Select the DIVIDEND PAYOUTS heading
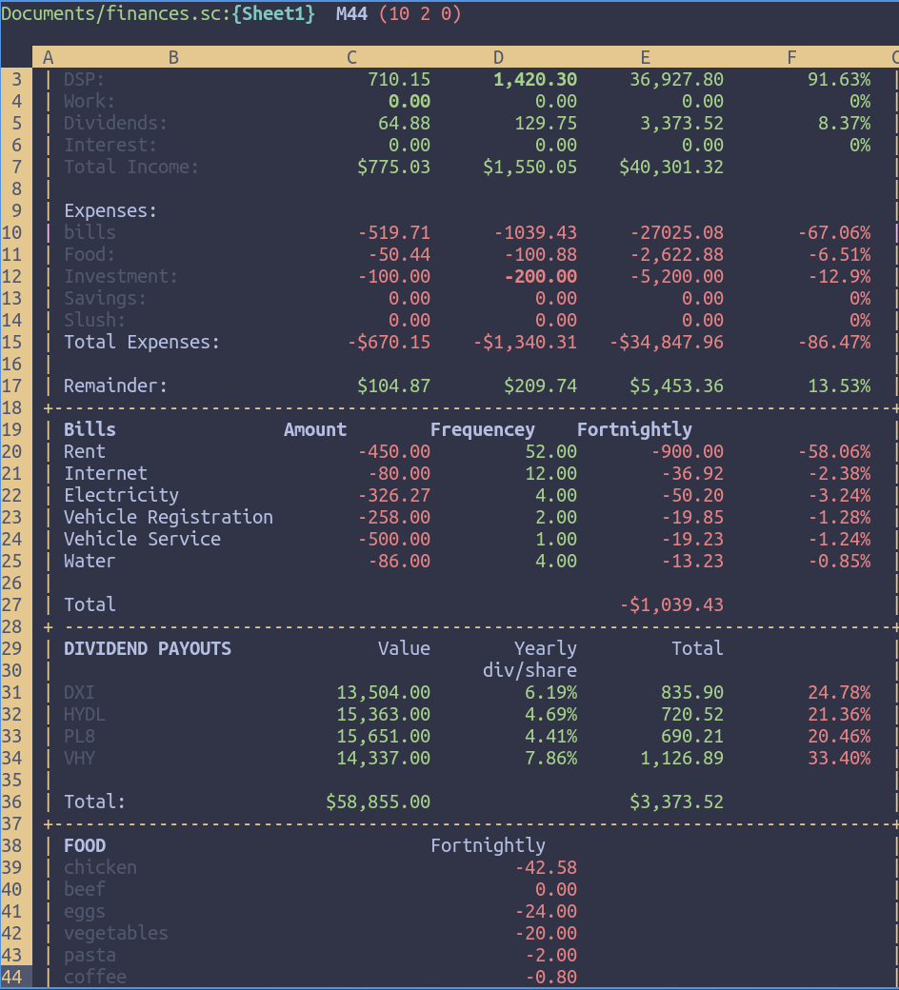The height and width of the screenshot is (990, 899). 148,648
